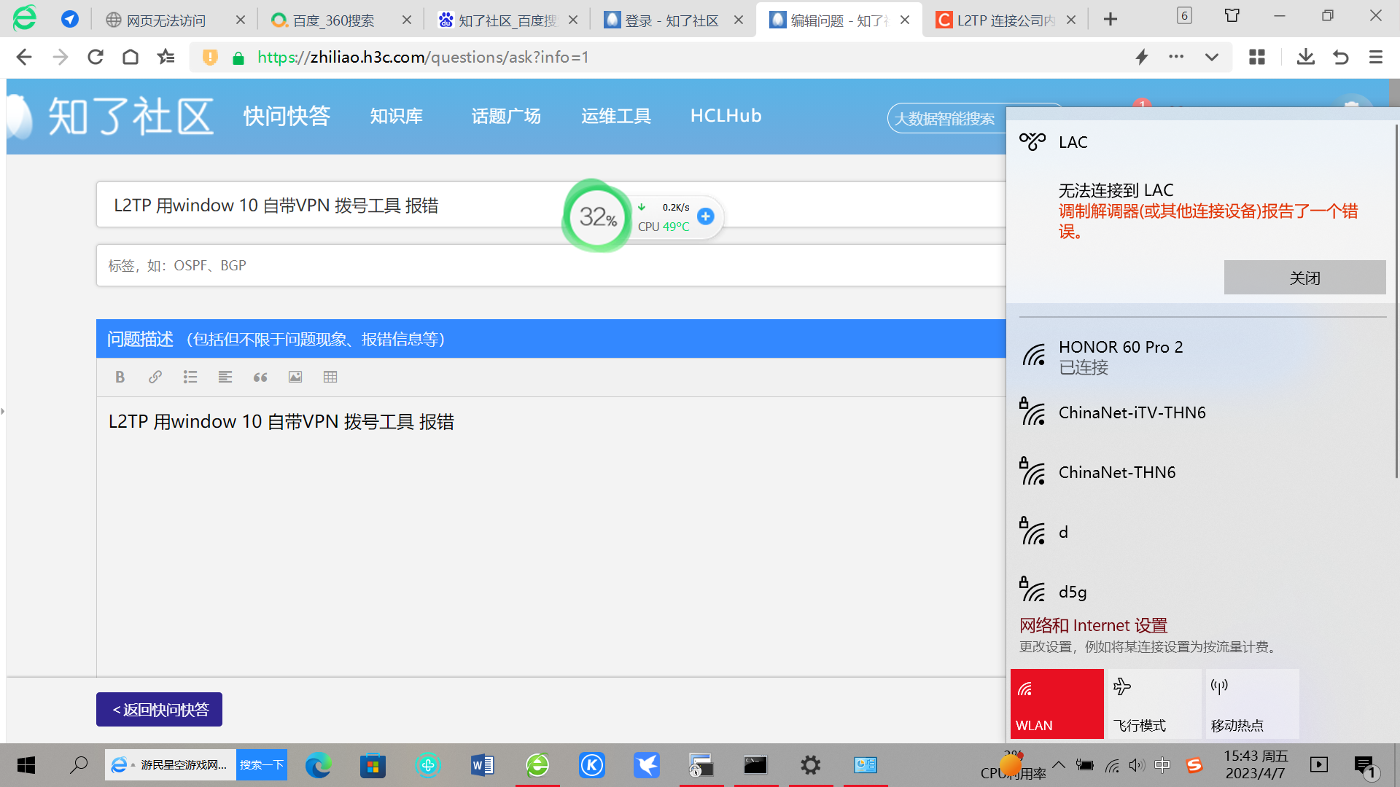Expand the address bar dropdown chevron
The image size is (1400, 787).
tap(1212, 57)
